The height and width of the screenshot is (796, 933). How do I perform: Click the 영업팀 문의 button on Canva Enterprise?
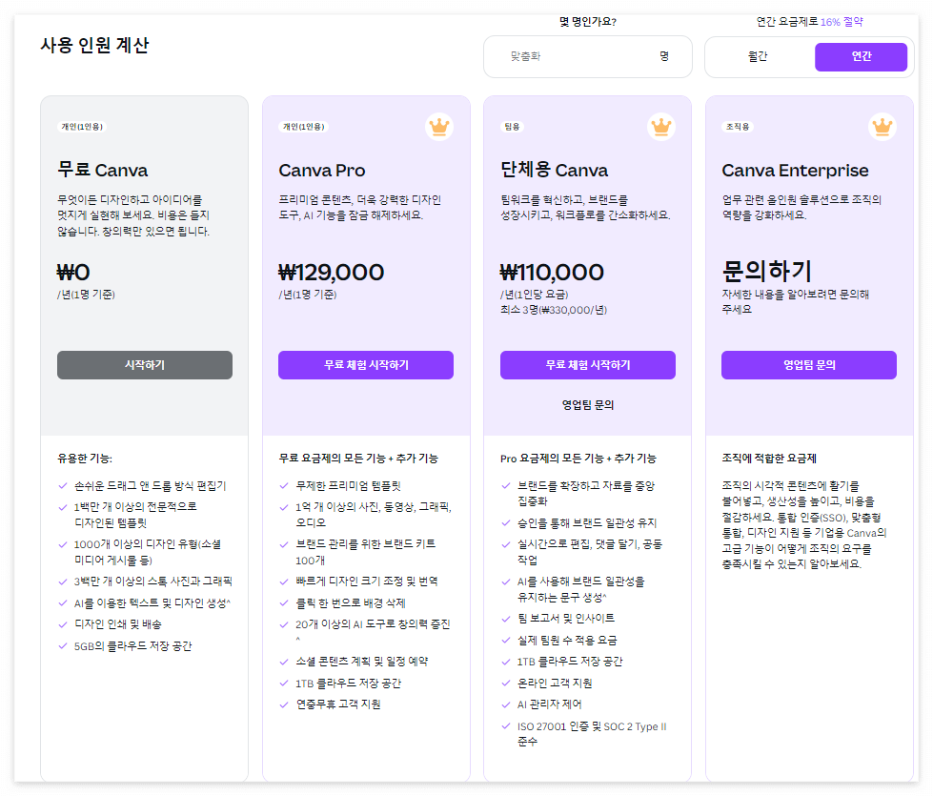click(x=808, y=364)
